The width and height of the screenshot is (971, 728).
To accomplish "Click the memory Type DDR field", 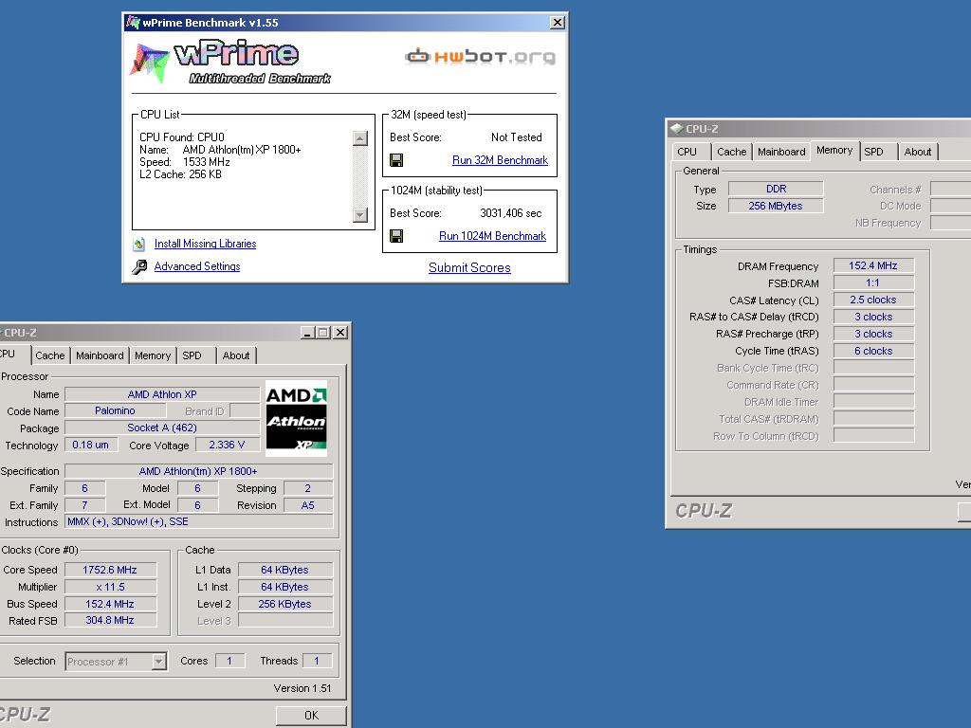I will pos(776,189).
